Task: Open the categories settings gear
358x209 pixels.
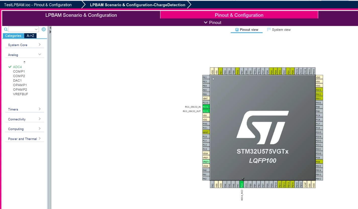Action: pyautogui.click(x=43, y=29)
